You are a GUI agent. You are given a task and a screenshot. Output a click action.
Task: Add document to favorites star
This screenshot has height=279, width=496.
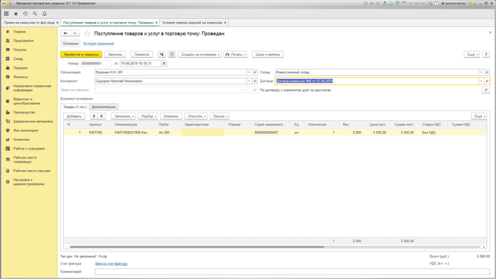[87, 33]
